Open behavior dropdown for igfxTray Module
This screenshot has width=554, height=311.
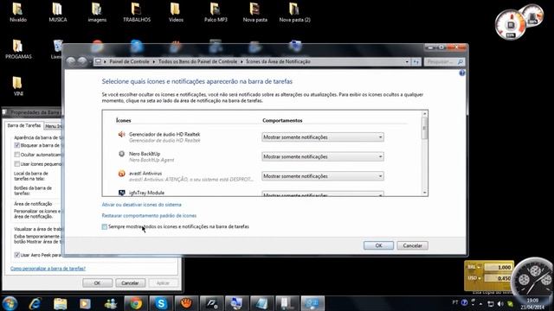[x=323, y=194]
